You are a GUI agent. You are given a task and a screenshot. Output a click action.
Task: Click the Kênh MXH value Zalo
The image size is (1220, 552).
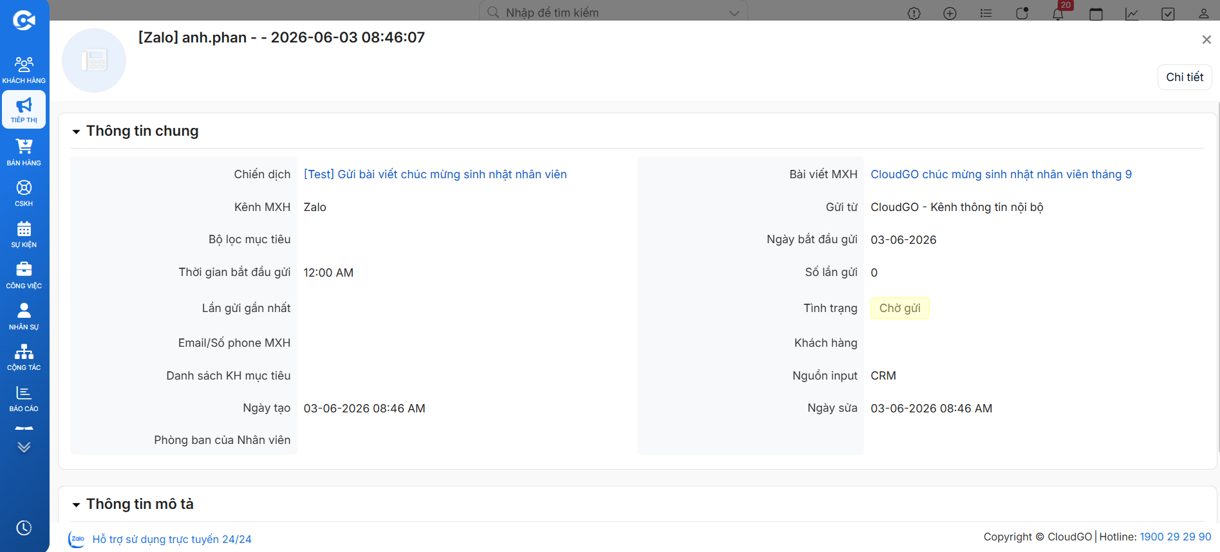click(x=315, y=207)
